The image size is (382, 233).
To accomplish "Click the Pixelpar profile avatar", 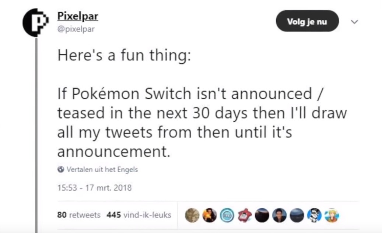I will (35, 22).
